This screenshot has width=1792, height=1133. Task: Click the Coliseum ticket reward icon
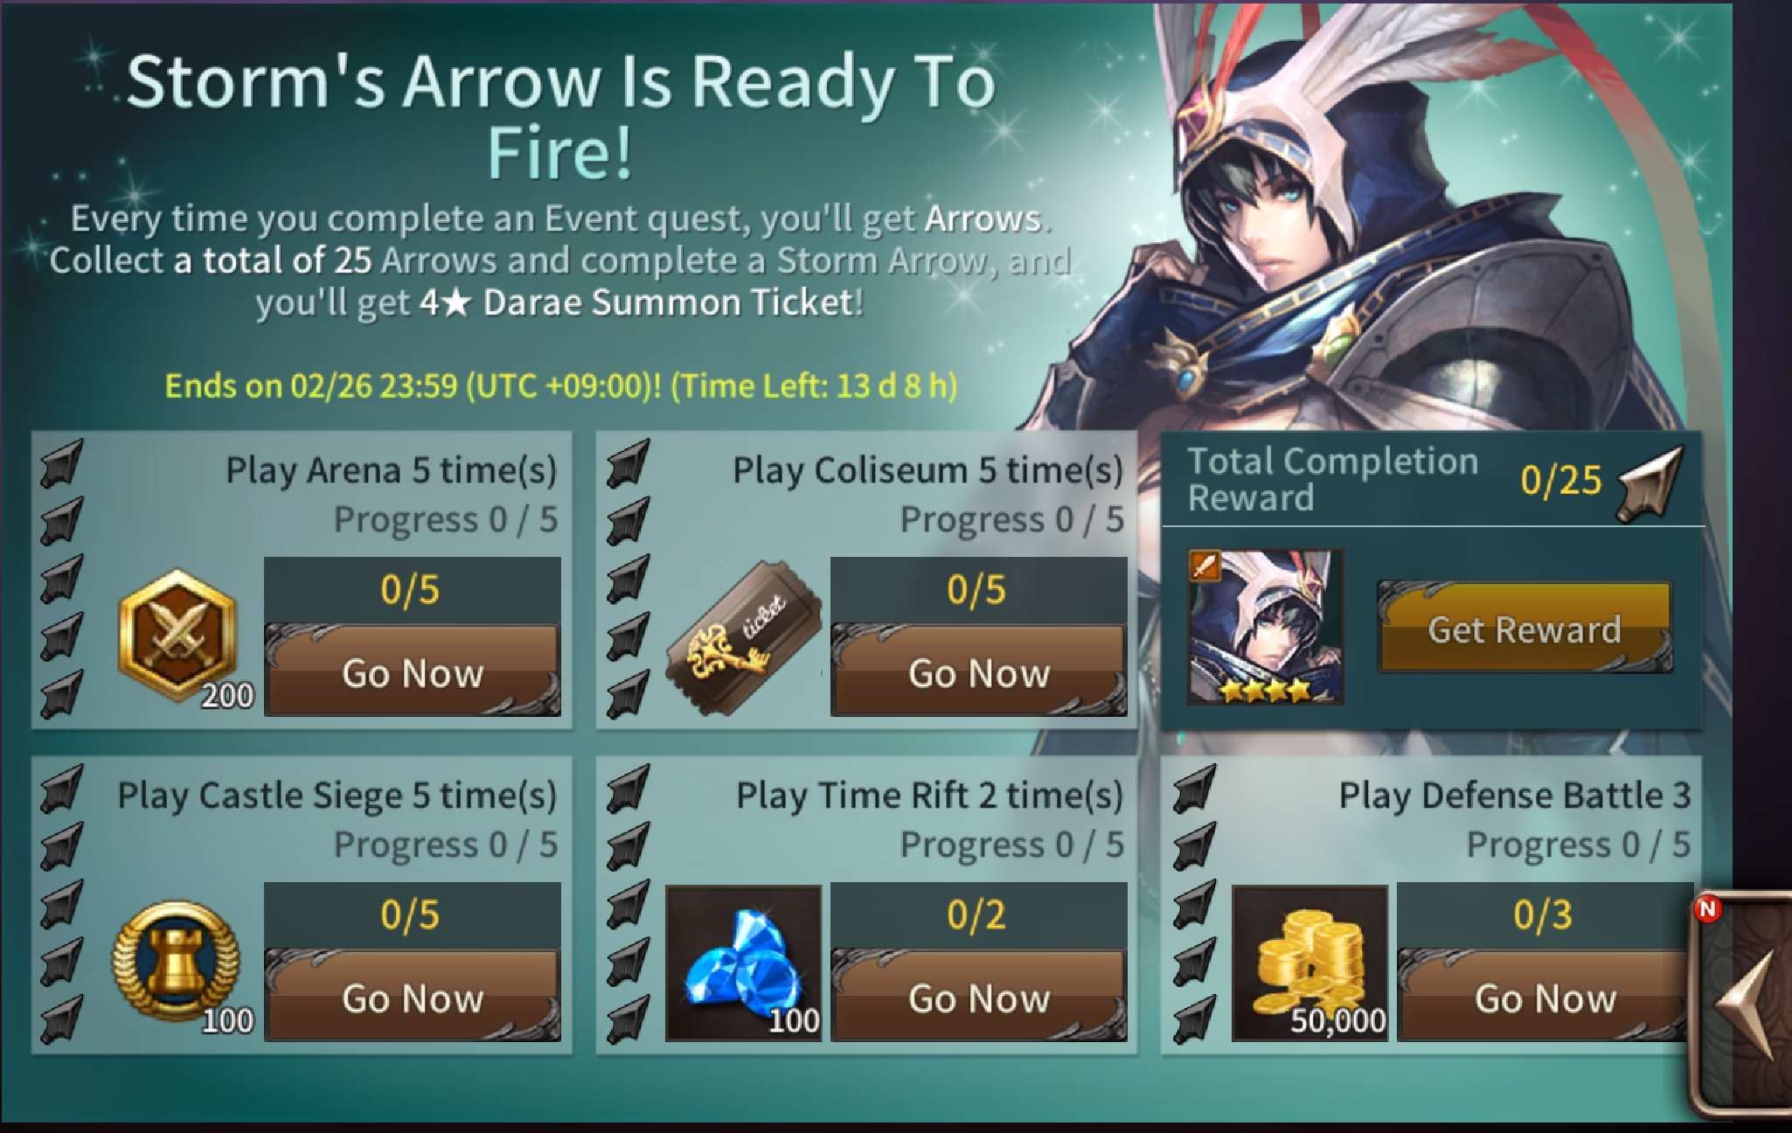click(744, 636)
